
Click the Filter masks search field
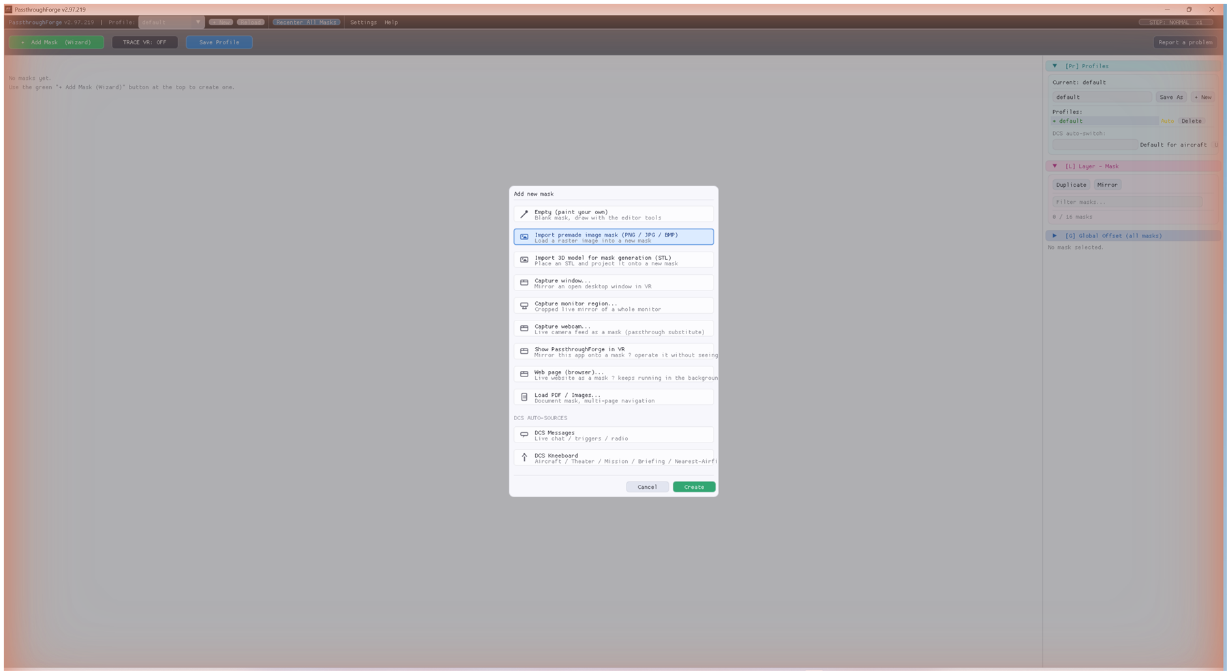point(1127,202)
